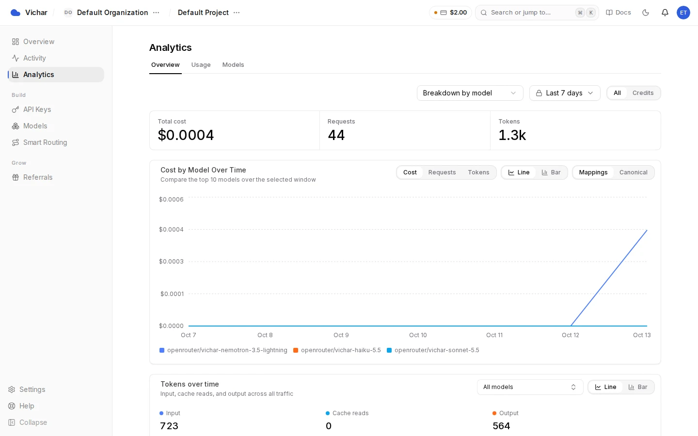Switch tokens chart to Bar view
Viewport: 698px width, 436px height.
tap(638, 387)
